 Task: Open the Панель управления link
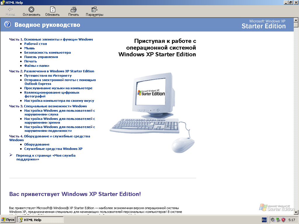click(x=41, y=57)
